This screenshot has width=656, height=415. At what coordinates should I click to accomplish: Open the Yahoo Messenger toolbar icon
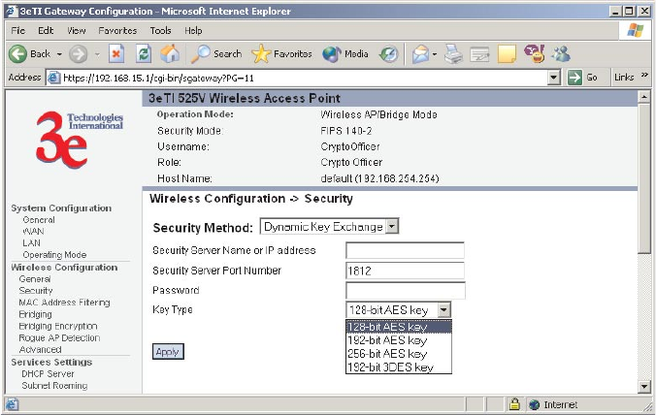point(535,54)
